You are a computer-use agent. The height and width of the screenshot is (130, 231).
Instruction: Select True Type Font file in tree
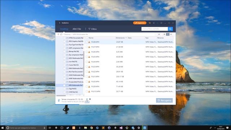tap(76, 45)
